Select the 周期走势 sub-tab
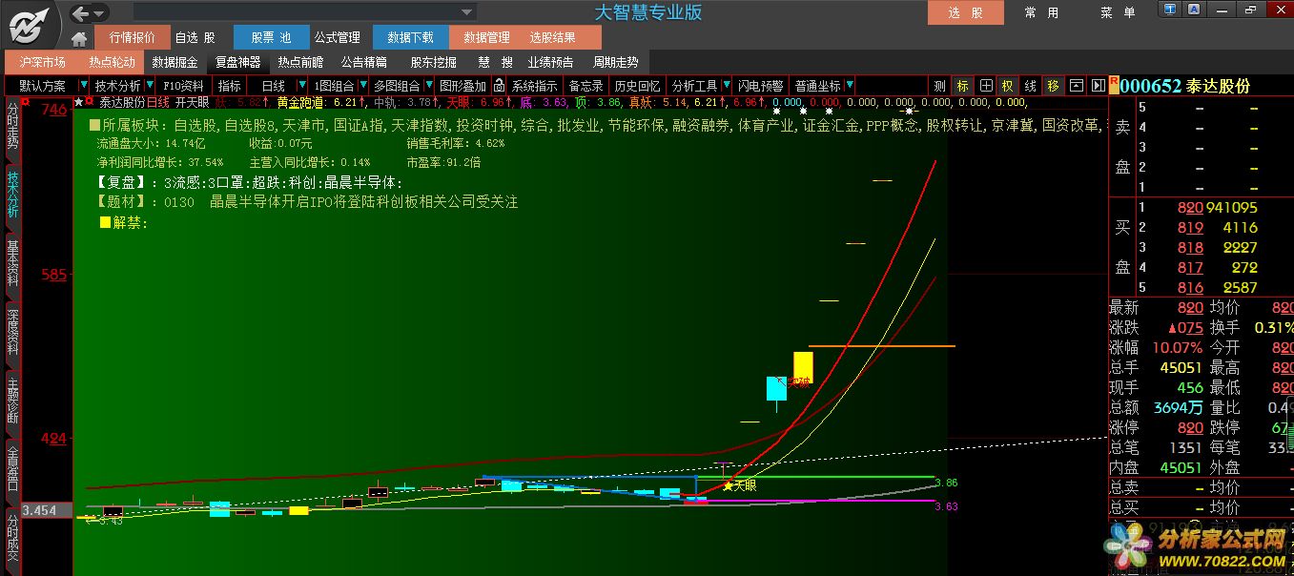Viewport: 1294px width, 576px height. click(x=615, y=62)
